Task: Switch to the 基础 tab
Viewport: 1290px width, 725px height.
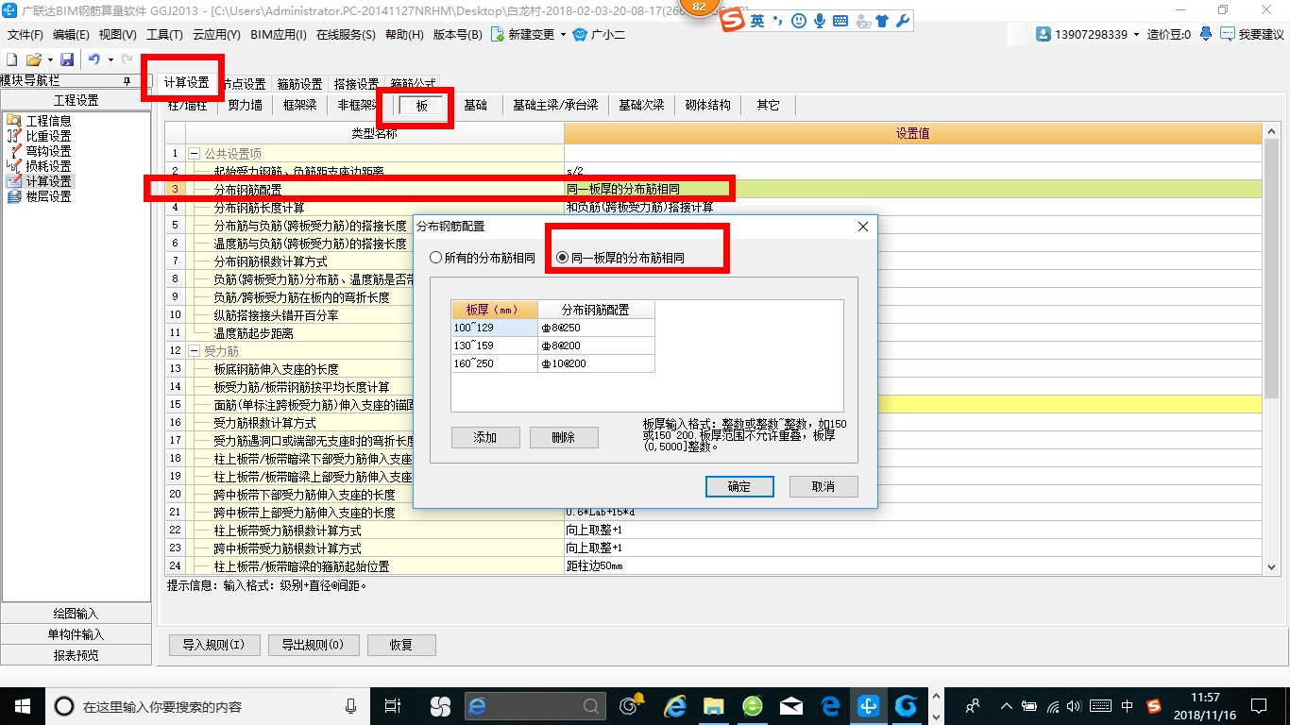Action: point(476,105)
